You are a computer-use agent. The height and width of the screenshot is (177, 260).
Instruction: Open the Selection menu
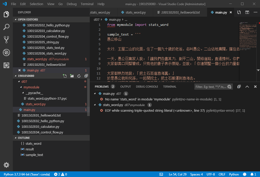[x=36, y=4]
